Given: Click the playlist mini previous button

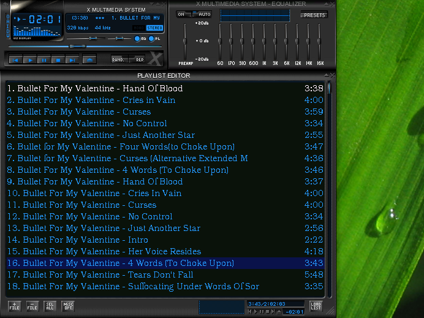Looking at the screenshot, I should [250, 312].
